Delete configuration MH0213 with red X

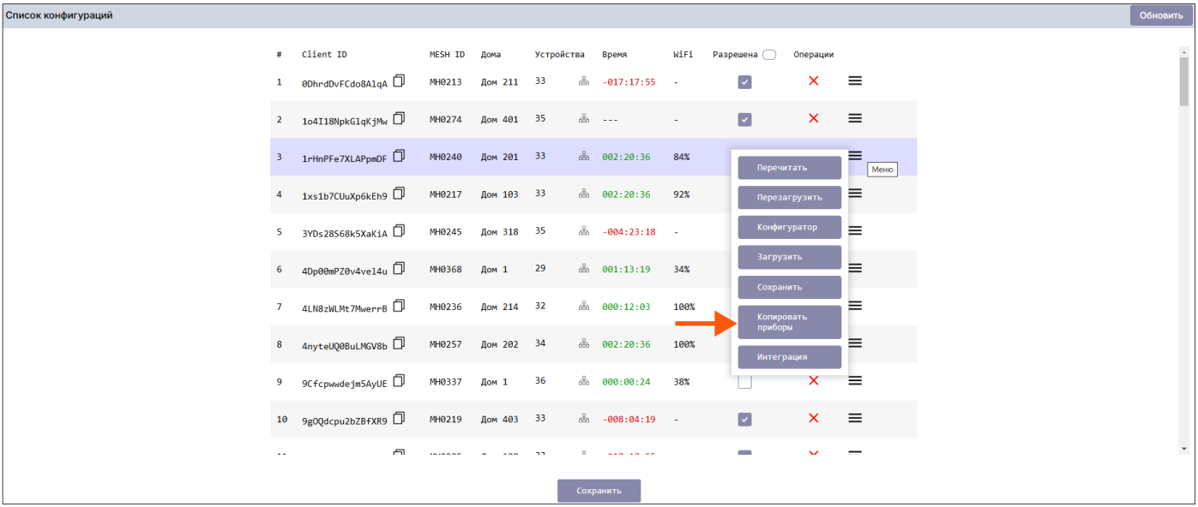(x=813, y=81)
